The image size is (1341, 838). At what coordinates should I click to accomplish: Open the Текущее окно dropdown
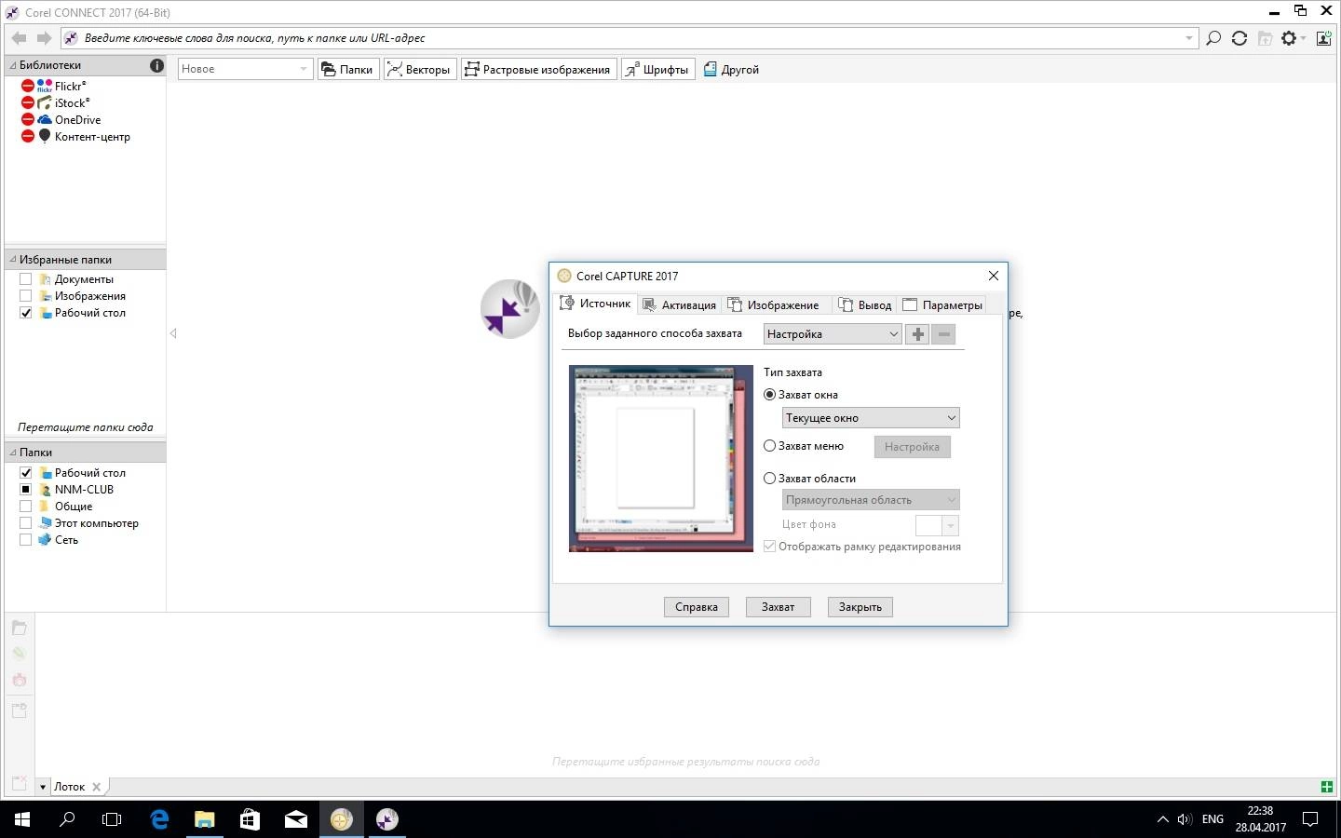coord(871,418)
